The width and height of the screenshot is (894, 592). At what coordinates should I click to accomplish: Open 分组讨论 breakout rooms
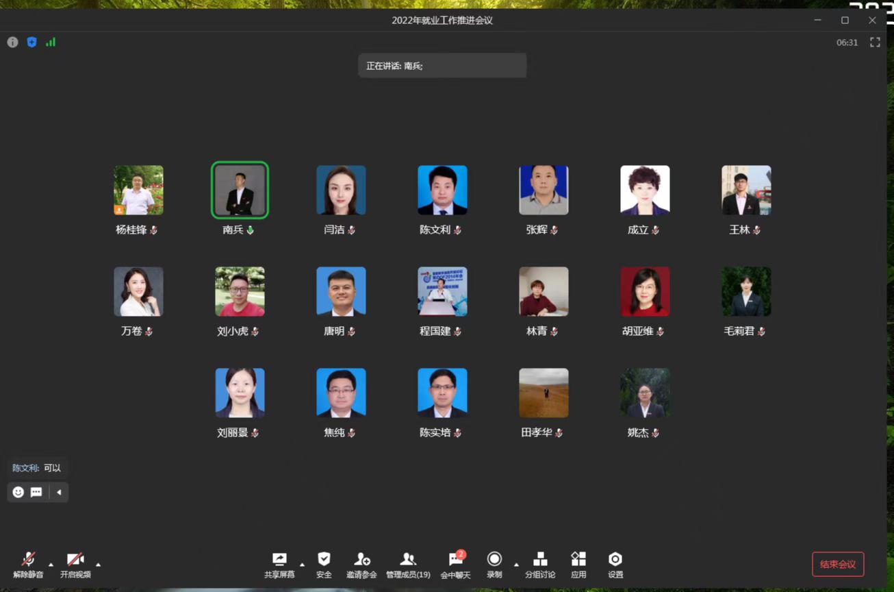[x=540, y=565]
